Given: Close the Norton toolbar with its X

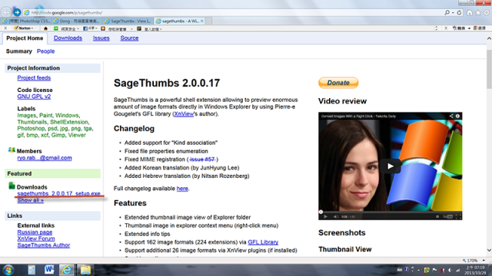Looking at the screenshot, I should [x=5, y=28].
